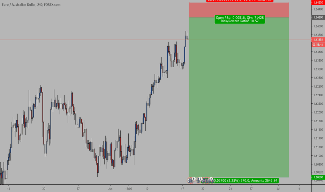
Task: Click the 10 date label on time axis
Action: (x=147, y=189)
